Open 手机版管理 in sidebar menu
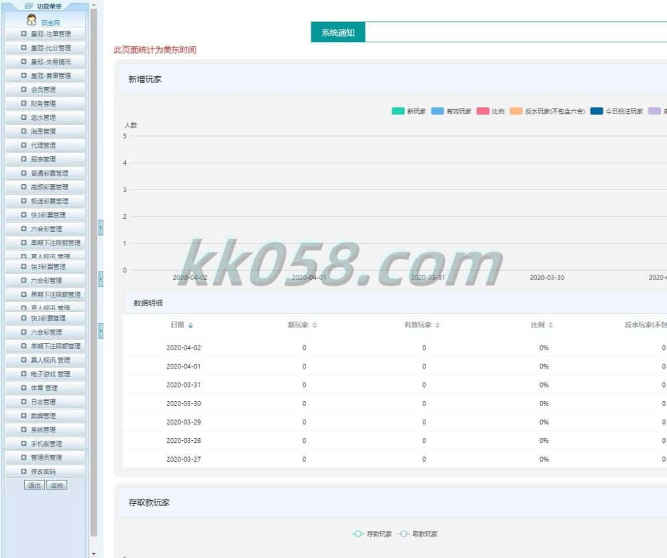The height and width of the screenshot is (558, 667). tap(46, 443)
